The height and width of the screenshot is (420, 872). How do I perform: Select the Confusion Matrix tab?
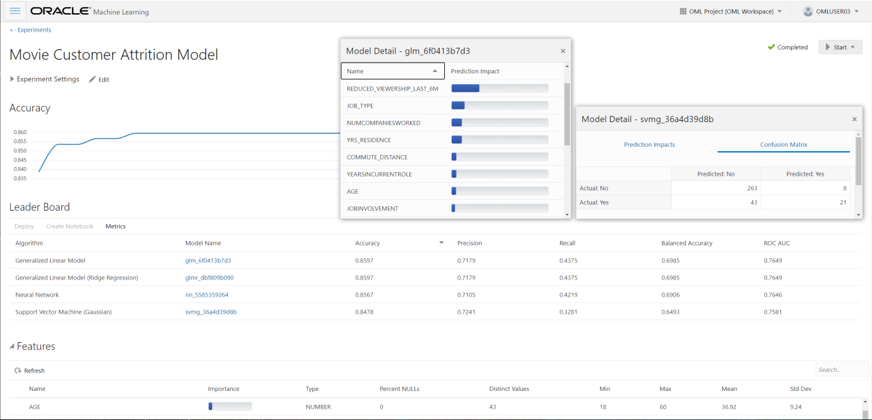(783, 145)
